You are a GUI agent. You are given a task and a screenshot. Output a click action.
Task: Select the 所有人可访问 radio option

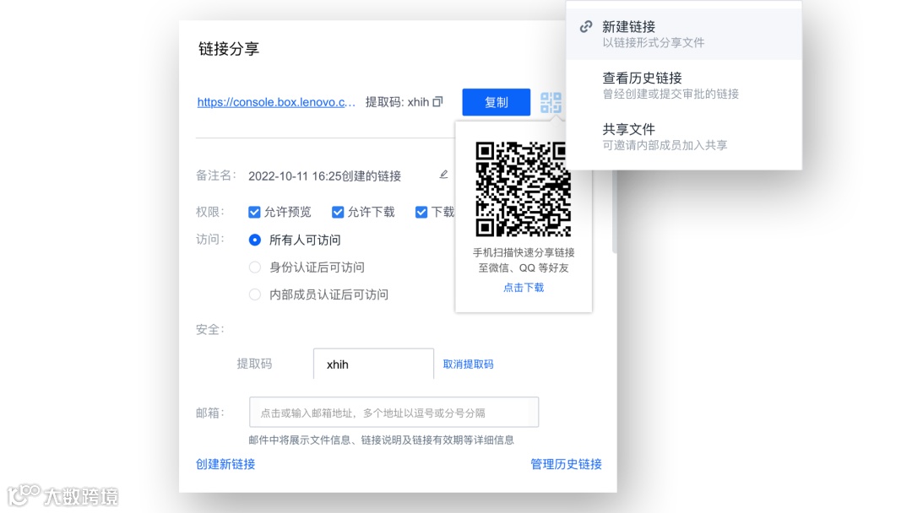[255, 240]
